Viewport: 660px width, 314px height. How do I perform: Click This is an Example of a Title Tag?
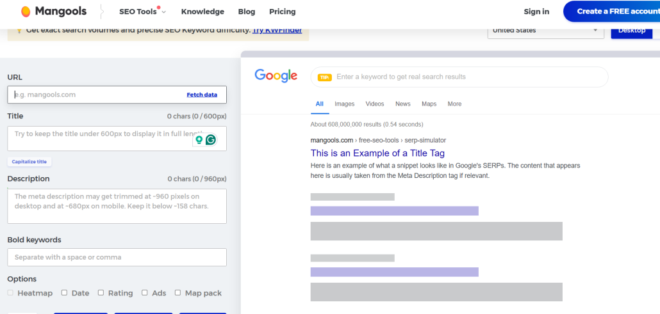point(377,153)
